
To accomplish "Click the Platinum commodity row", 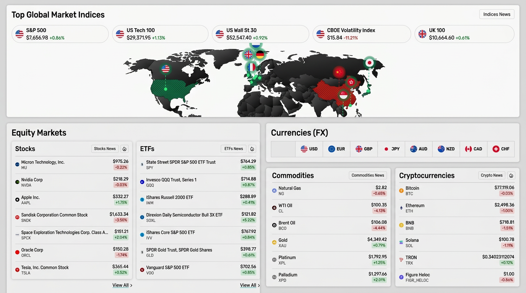I will (x=329, y=260).
